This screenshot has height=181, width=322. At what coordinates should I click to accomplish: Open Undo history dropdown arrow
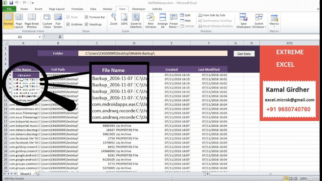coord(20,3)
